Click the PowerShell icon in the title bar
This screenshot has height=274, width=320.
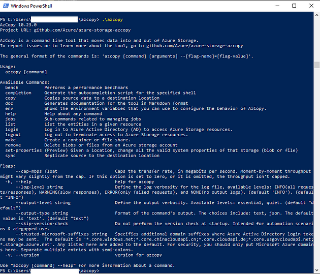pyautogui.click(x=6, y=6)
